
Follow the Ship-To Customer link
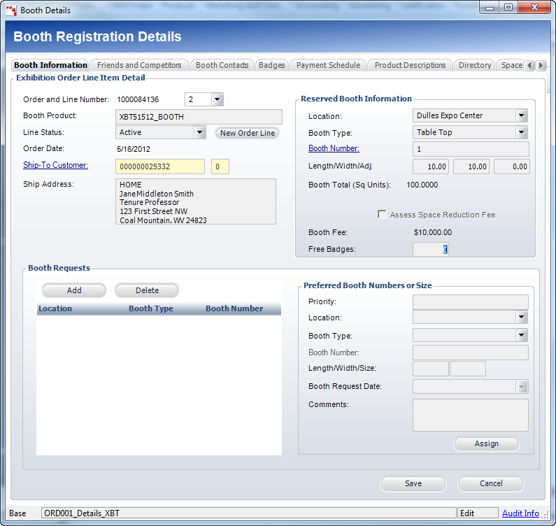(x=55, y=165)
